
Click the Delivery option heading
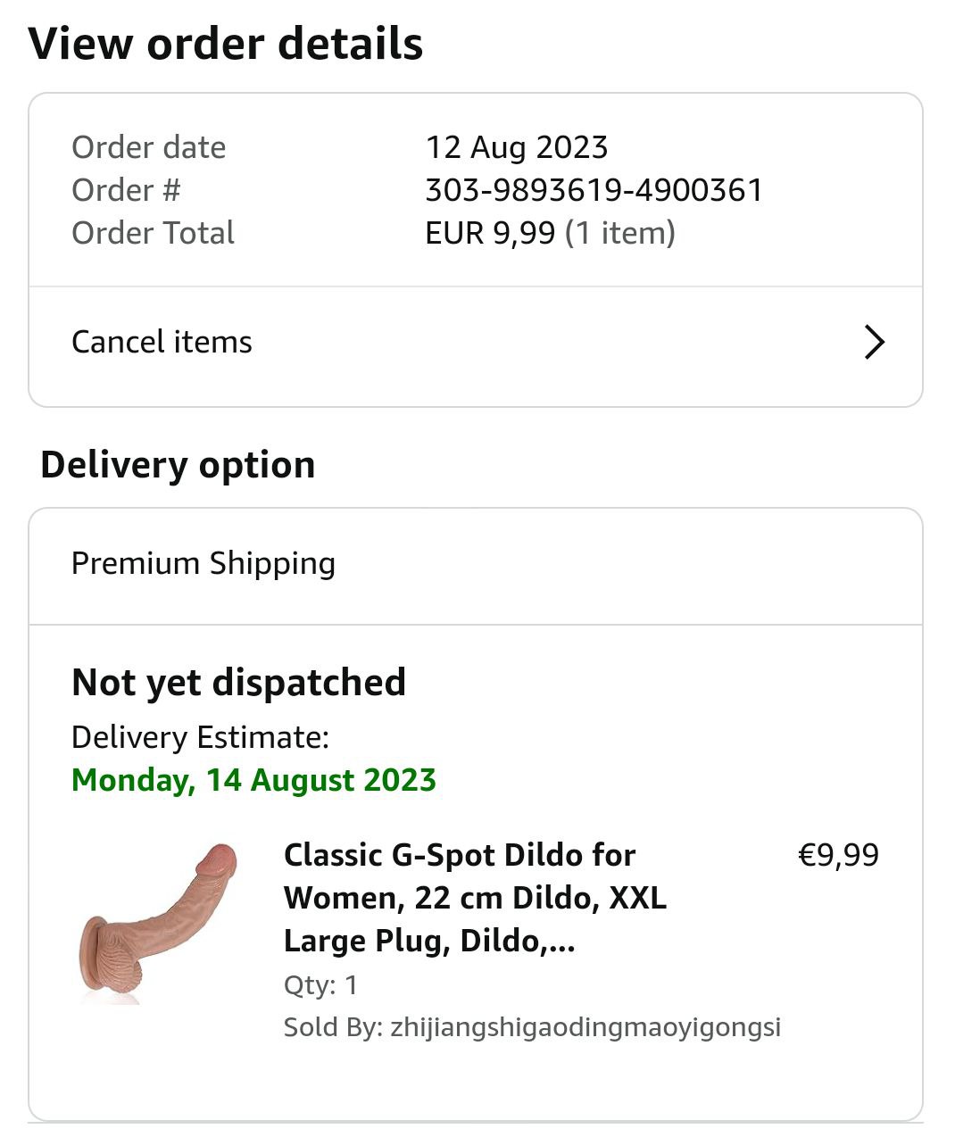point(178,465)
